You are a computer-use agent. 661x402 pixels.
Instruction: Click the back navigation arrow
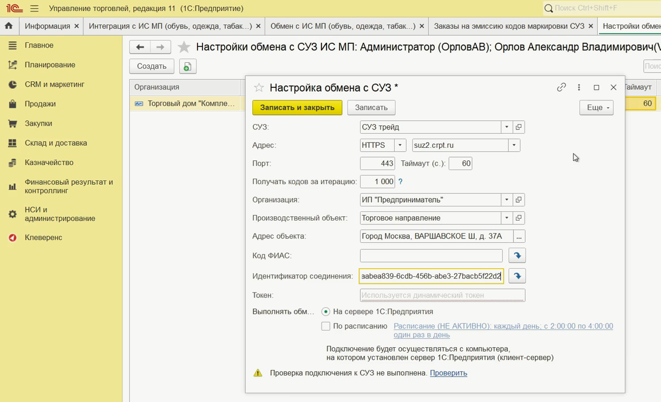[140, 48]
